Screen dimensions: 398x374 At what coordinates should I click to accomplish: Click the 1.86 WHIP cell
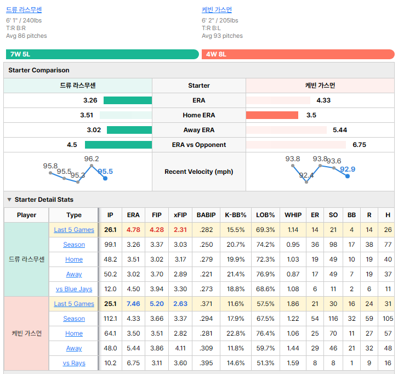click(x=293, y=304)
